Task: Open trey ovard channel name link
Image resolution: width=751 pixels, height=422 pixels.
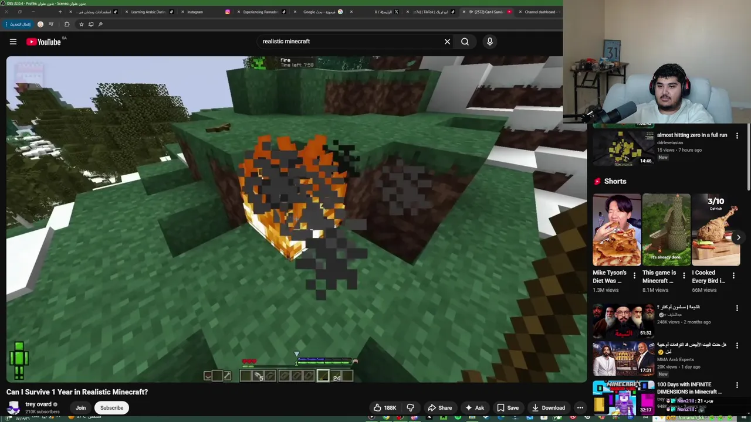Action: tap(38, 404)
